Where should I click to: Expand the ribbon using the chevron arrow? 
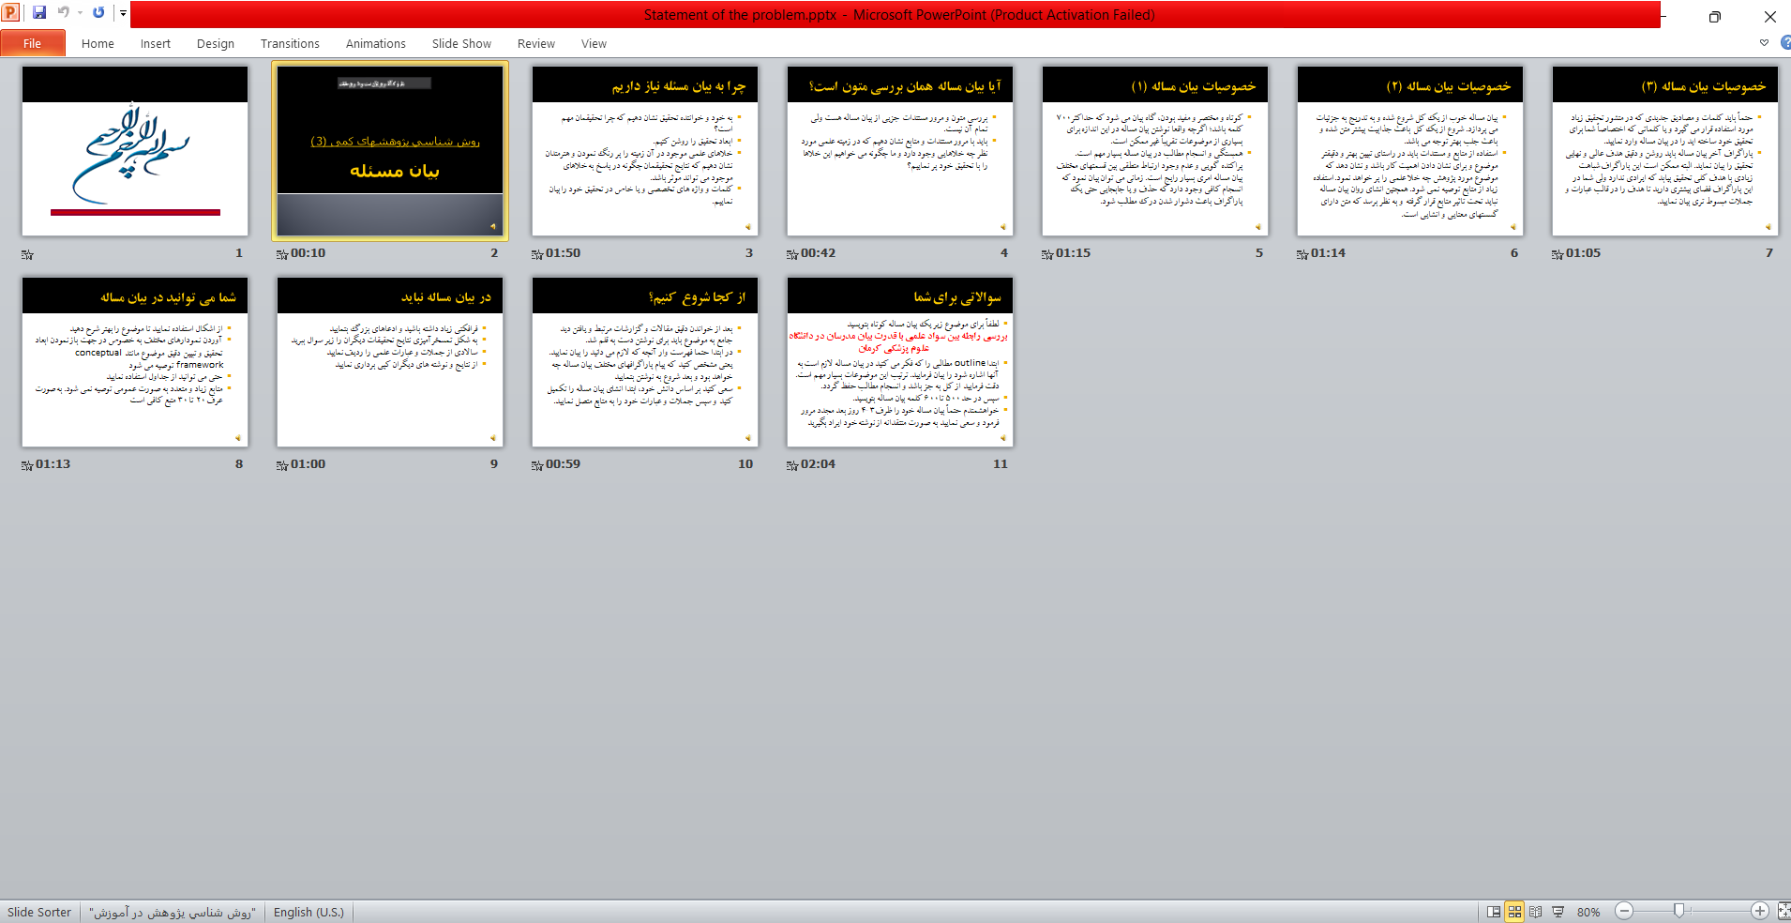click(1764, 43)
